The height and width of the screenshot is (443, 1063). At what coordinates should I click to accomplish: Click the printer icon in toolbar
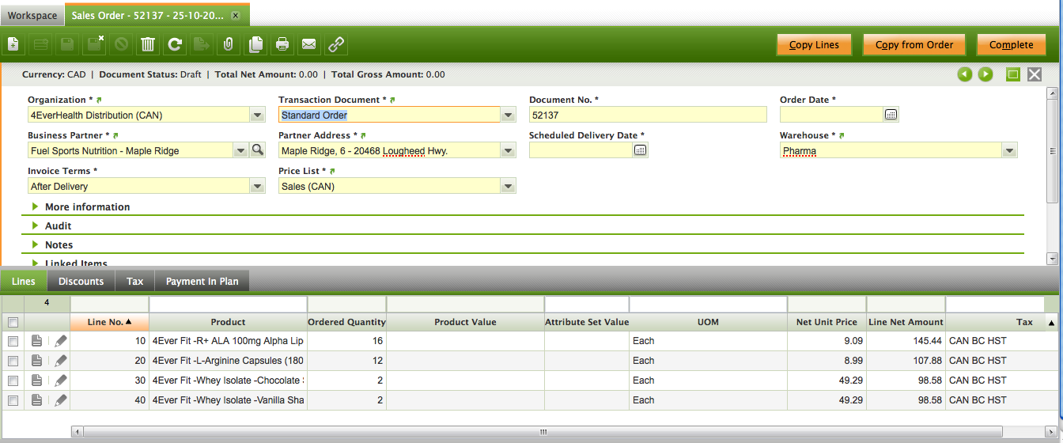point(282,45)
